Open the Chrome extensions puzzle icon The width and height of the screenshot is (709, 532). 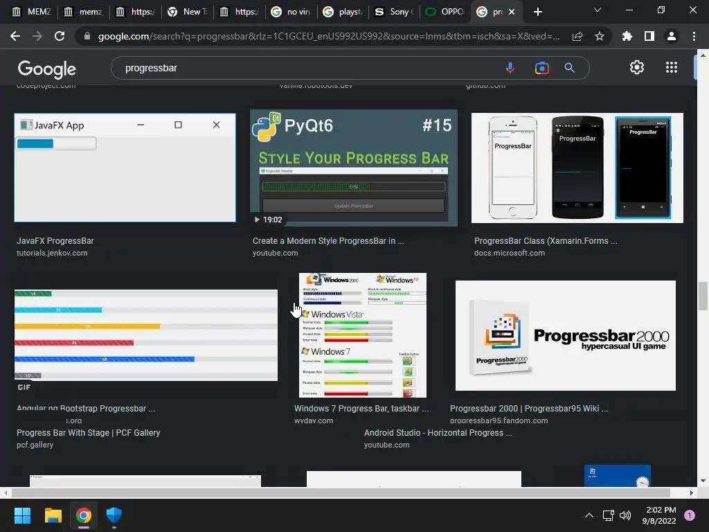(x=627, y=36)
